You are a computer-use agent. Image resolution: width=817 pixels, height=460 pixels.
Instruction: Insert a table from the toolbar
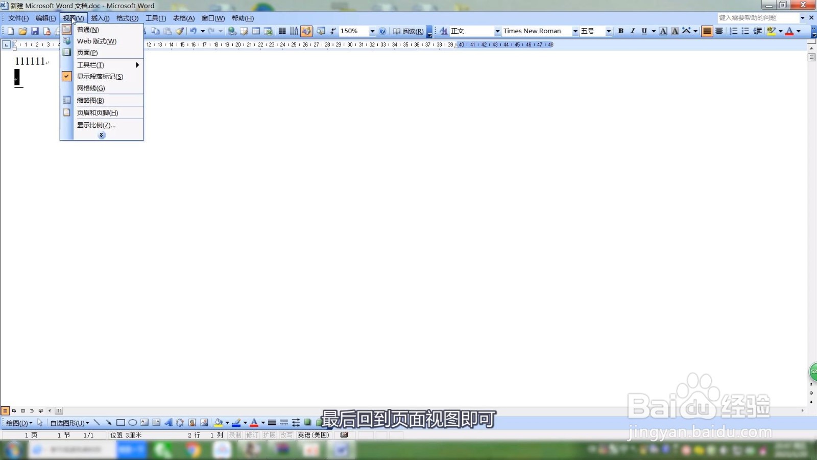point(256,31)
